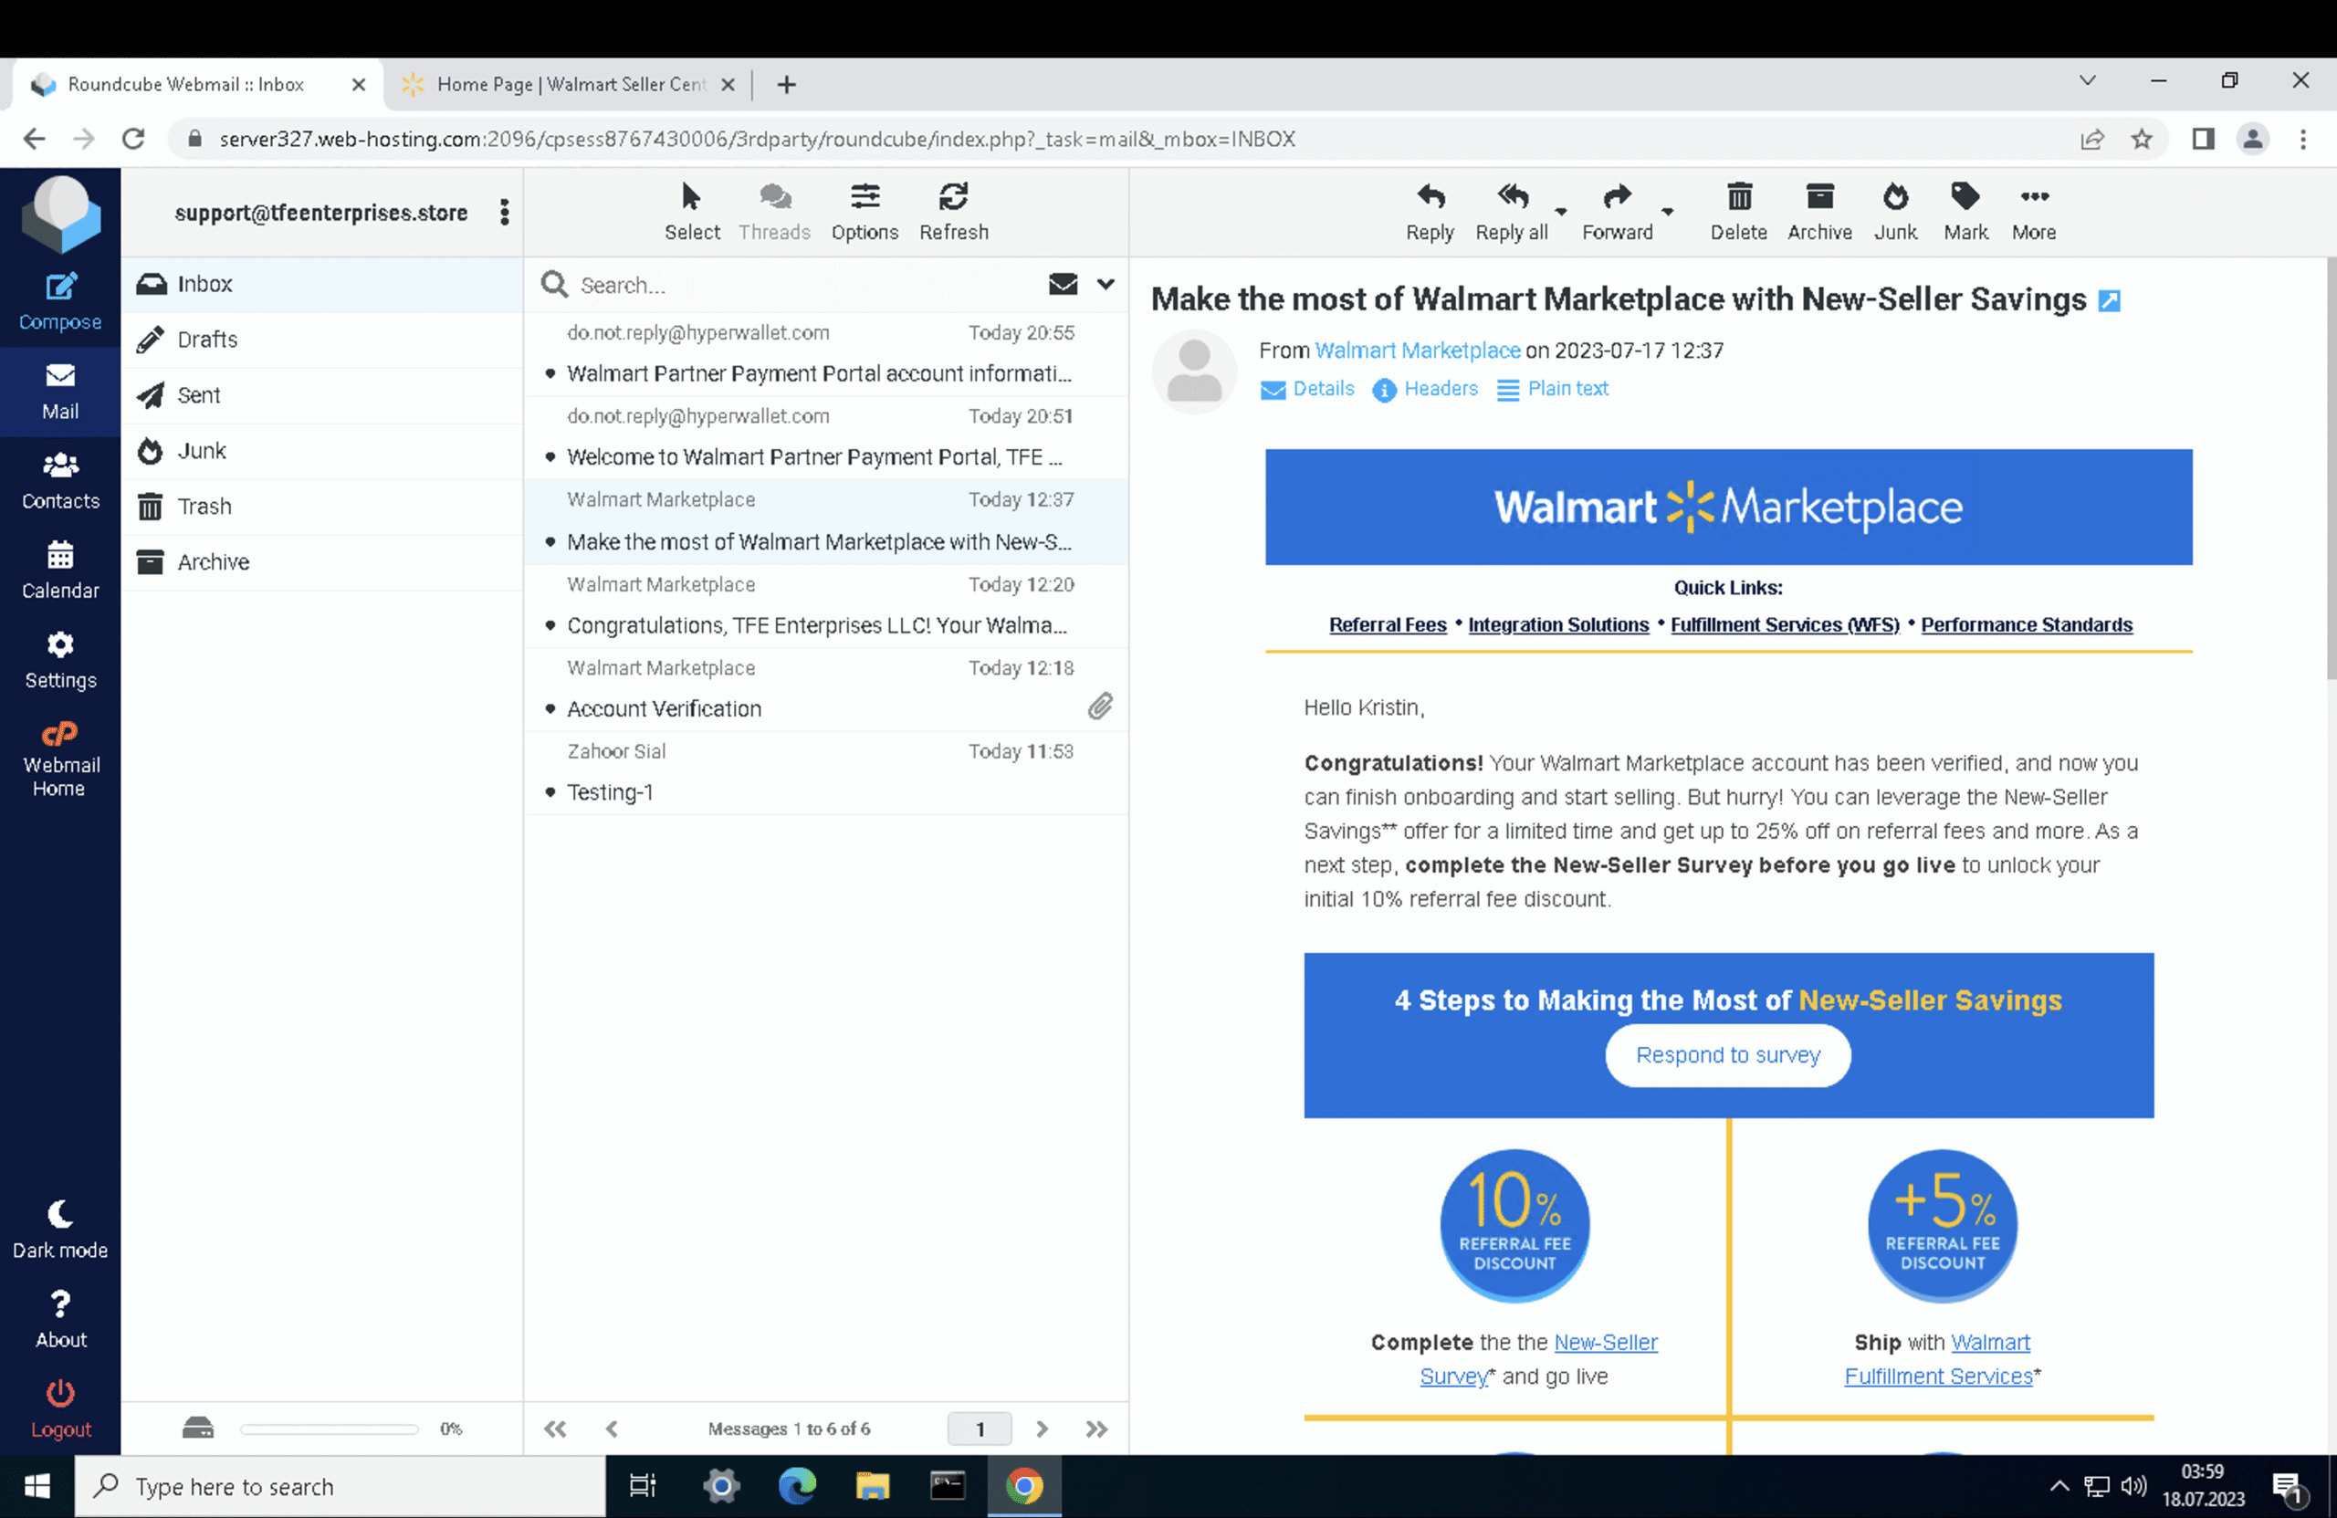Expand the Forward options arrow
This screenshot has width=2337, height=1518.
point(1667,210)
